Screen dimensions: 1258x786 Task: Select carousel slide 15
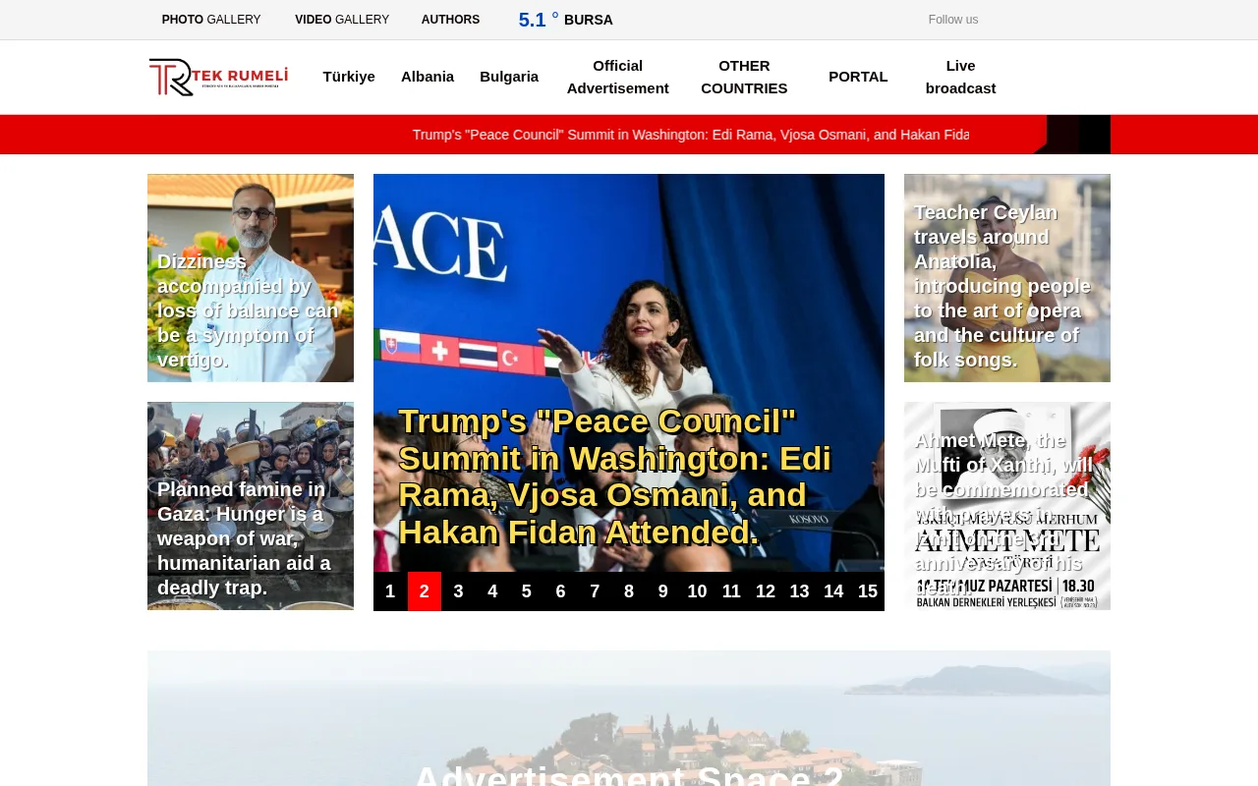tap(868, 591)
